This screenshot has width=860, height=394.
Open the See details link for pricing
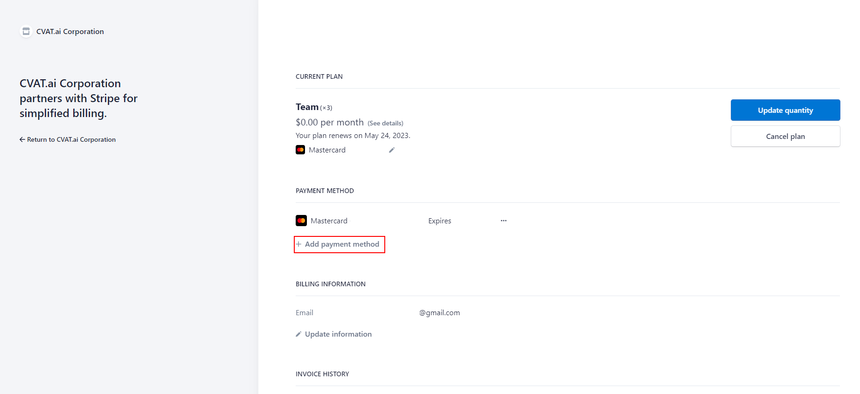385,124
